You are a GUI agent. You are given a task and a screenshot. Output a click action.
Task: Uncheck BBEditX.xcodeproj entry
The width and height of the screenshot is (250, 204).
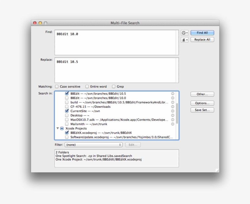click(x=67, y=133)
